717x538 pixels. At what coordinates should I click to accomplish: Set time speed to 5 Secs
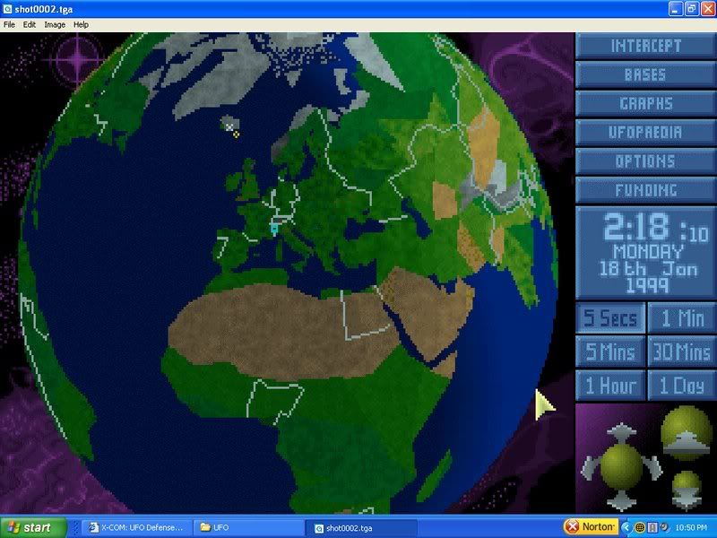click(x=610, y=318)
